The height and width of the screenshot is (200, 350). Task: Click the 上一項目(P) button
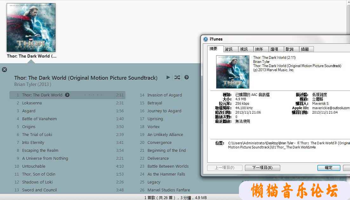tap(225, 168)
